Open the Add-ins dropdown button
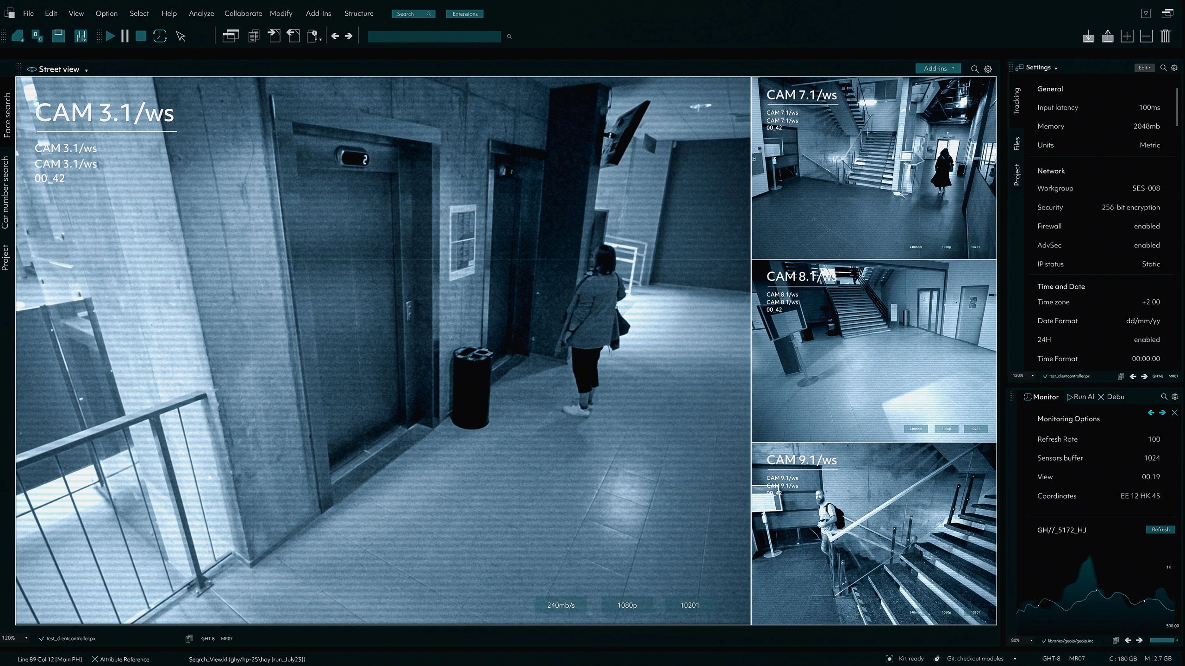This screenshot has height=666, width=1185. point(938,68)
